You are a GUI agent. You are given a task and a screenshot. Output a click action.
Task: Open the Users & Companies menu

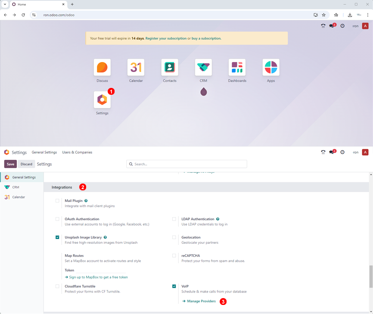point(77,152)
